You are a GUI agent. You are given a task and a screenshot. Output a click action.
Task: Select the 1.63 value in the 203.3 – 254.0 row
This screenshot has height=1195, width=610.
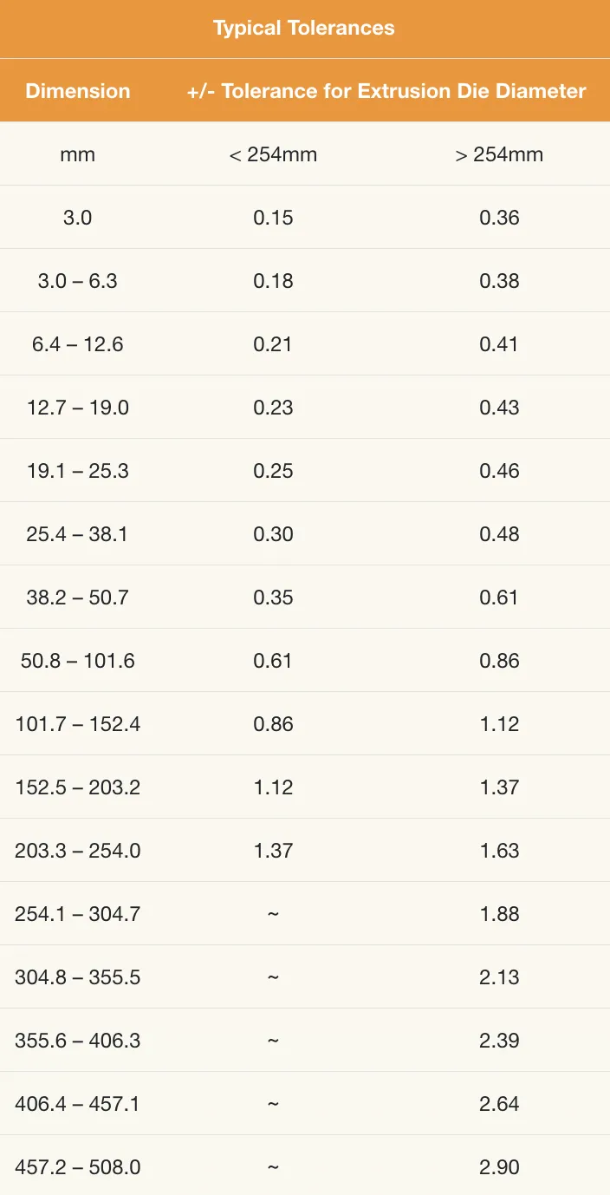(499, 851)
